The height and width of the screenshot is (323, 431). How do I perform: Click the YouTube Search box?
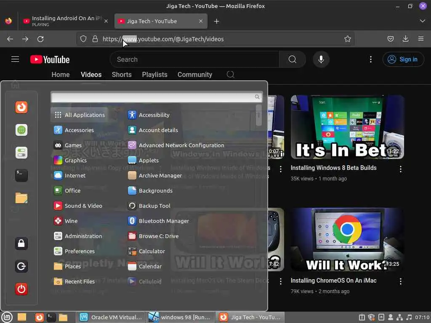(x=194, y=59)
